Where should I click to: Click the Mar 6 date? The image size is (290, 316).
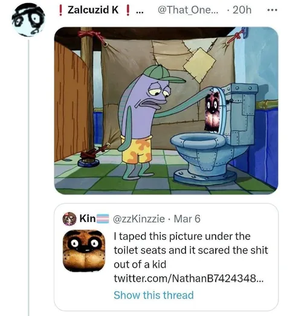tap(187, 219)
